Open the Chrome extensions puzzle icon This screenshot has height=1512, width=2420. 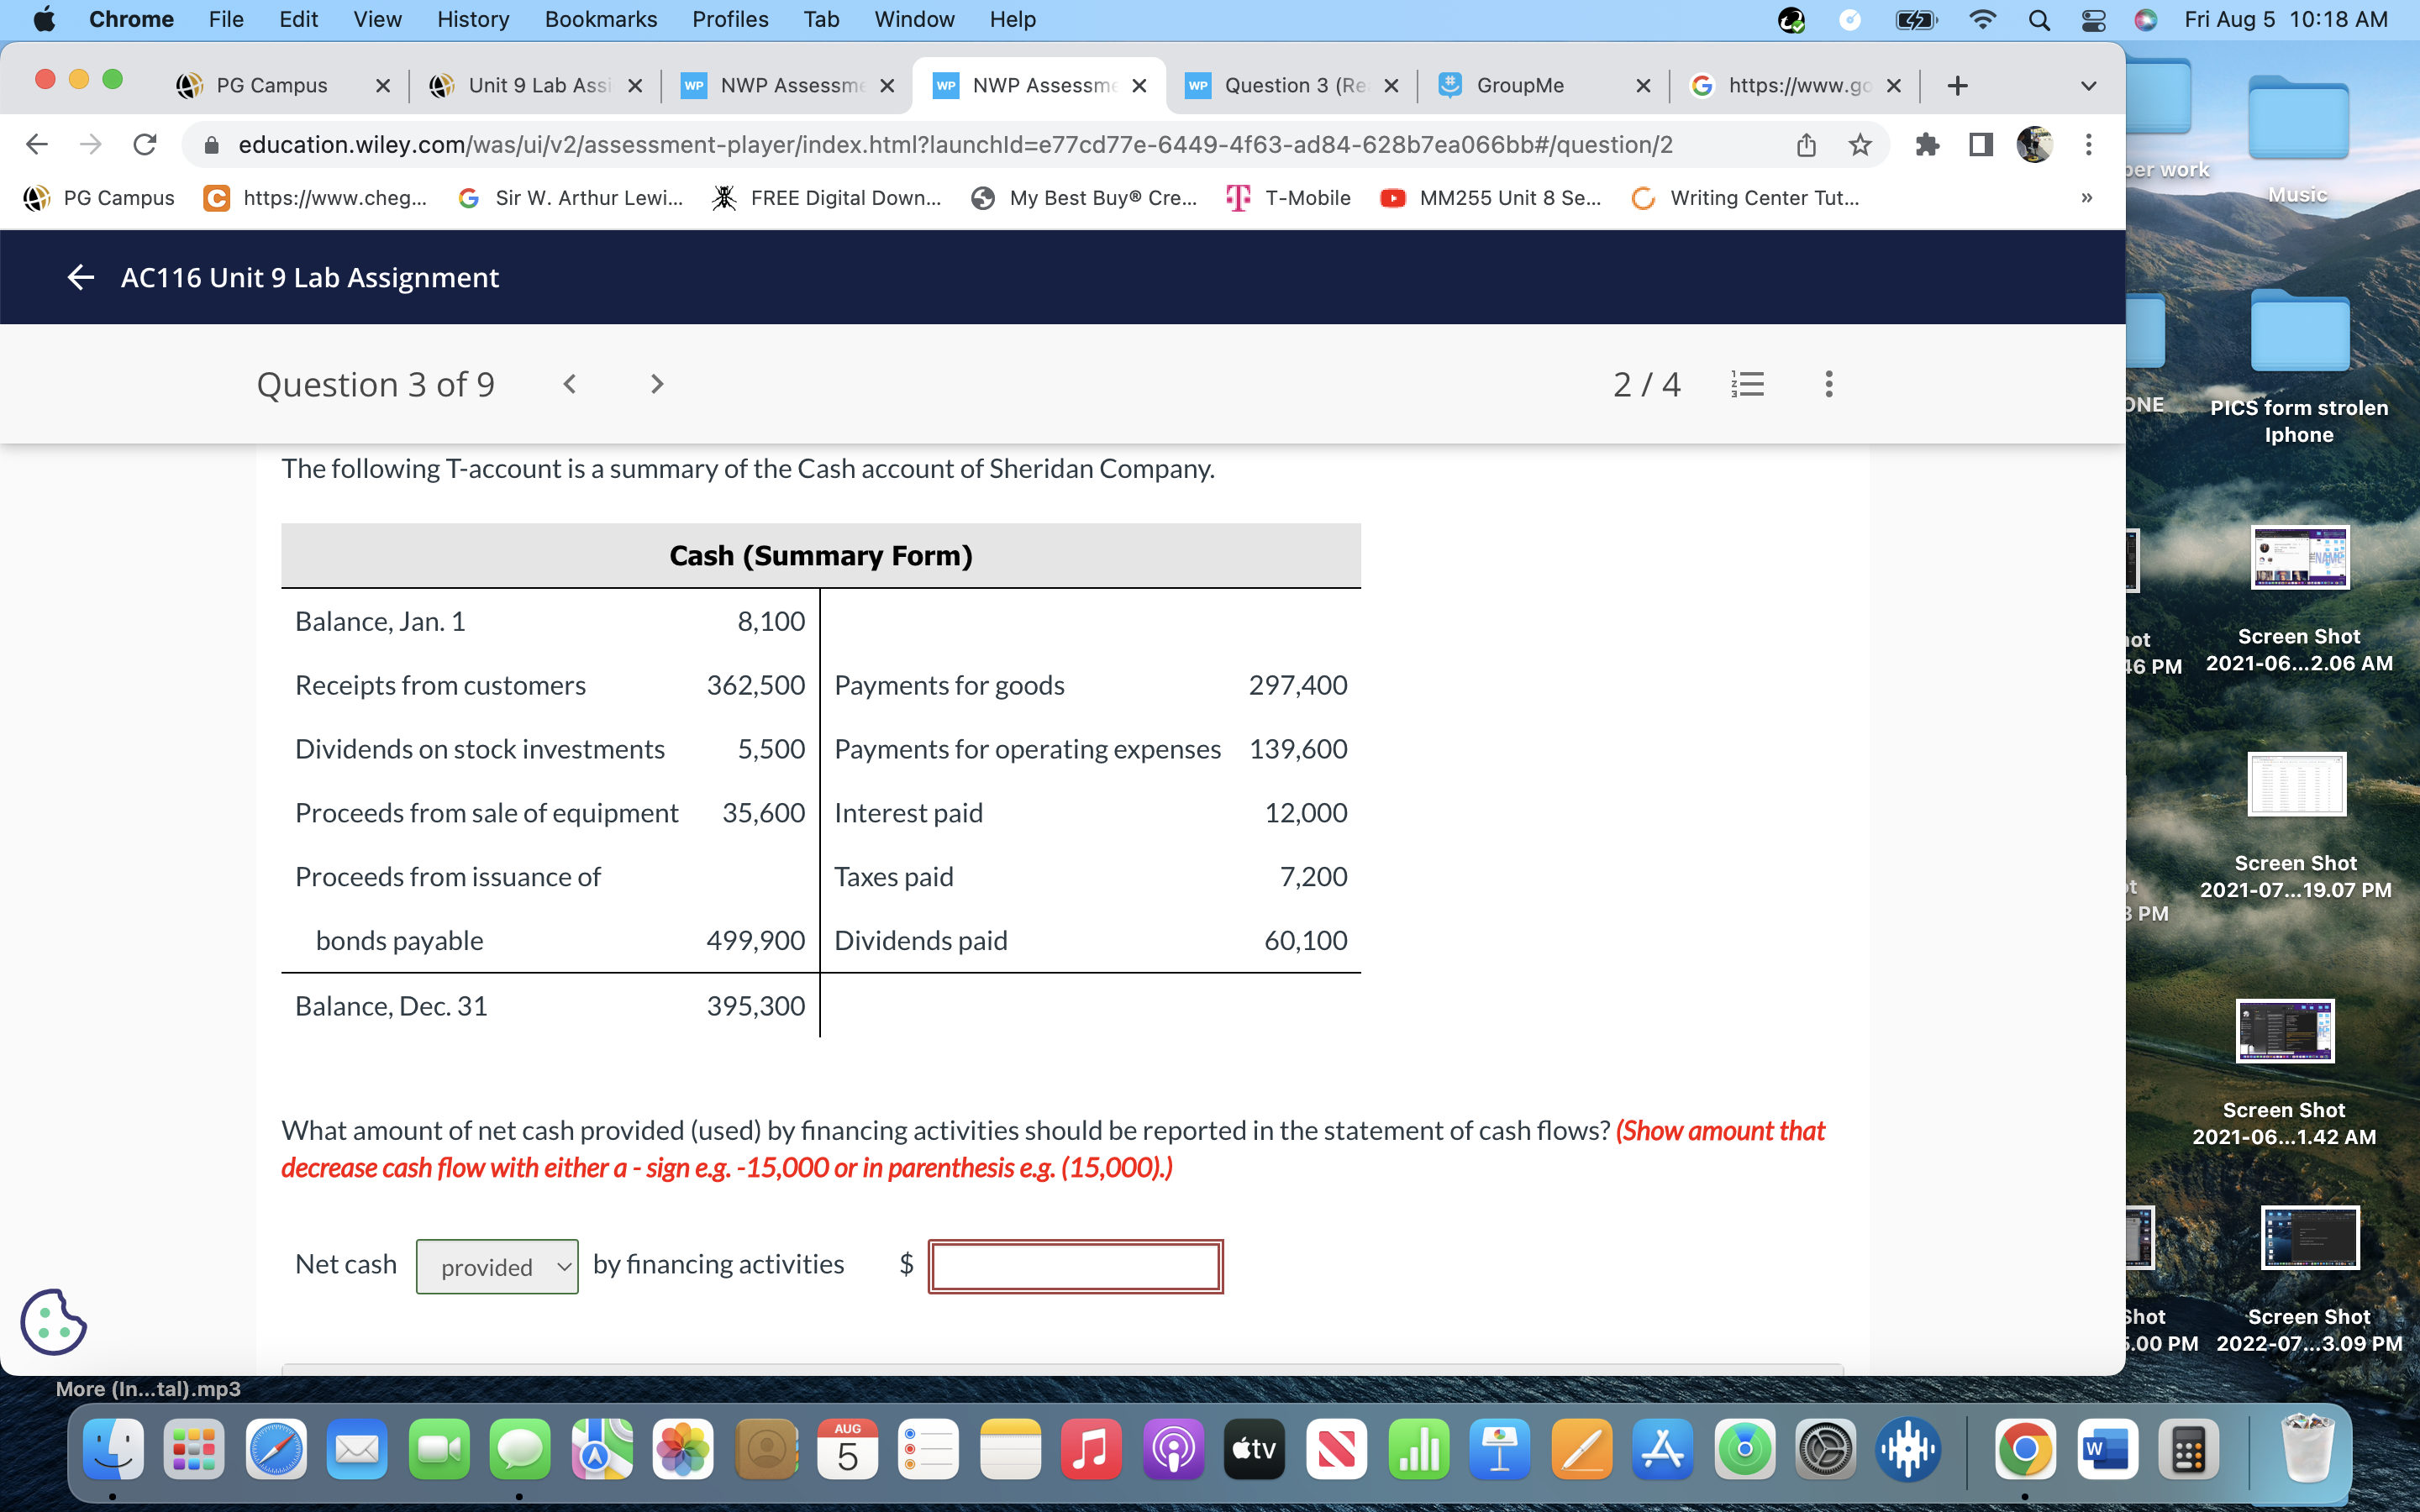coord(1927,144)
